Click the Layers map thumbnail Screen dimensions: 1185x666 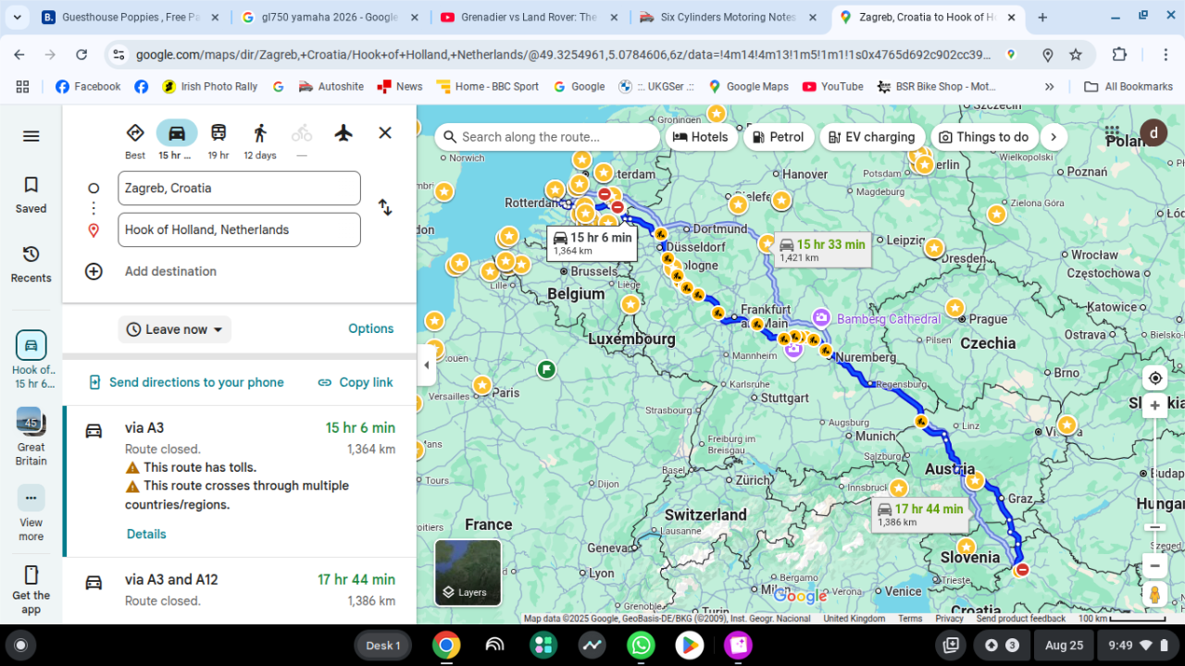[x=468, y=572]
